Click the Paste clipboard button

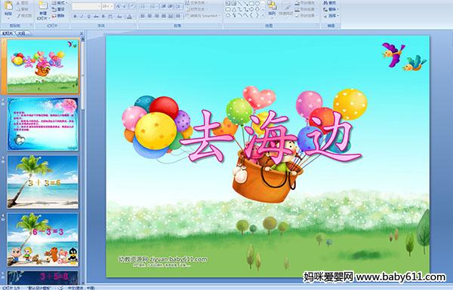8,10
